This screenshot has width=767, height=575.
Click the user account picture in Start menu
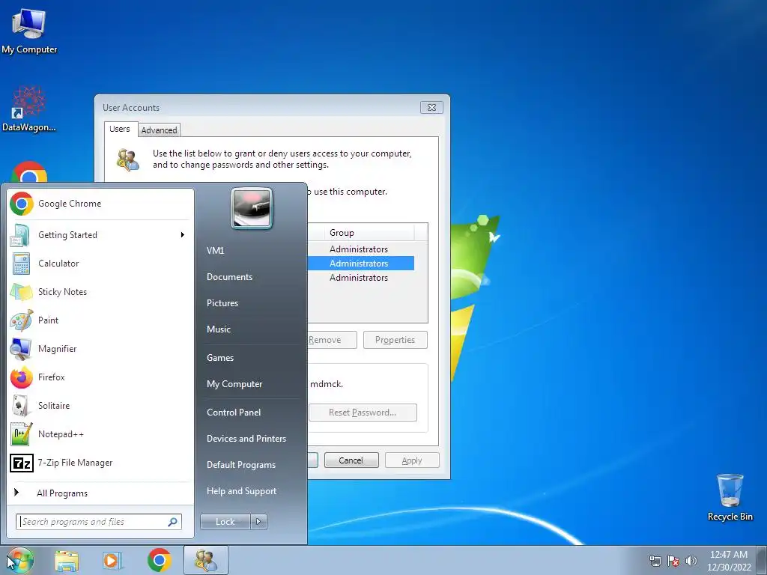pyautogui.click(x=252, y=208)
